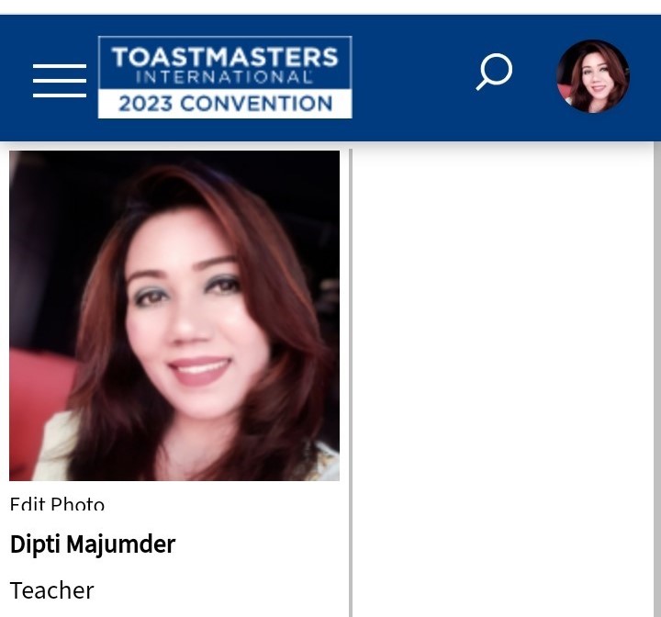Select the Teacher job title text
Screen dimensions: 661x617
pyautogui.click(x=51, y=590)
